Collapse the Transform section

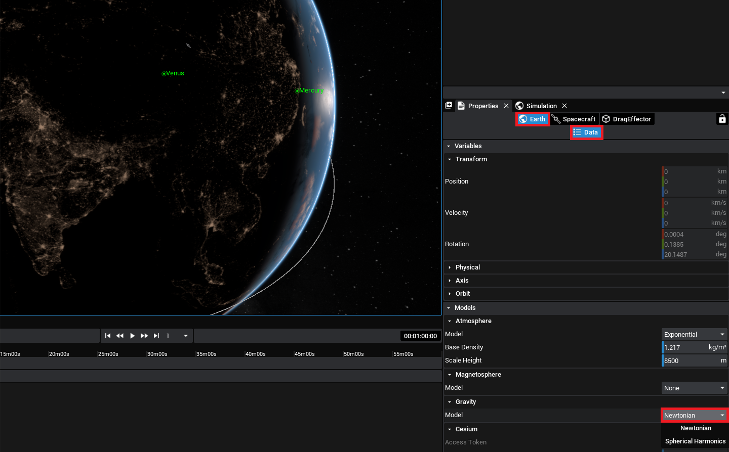coord(471,159)
